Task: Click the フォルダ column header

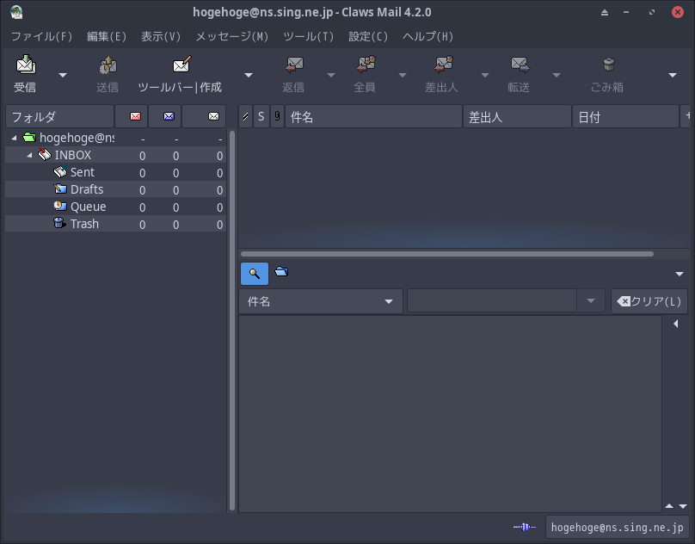Action: click(x=60, y=117)
